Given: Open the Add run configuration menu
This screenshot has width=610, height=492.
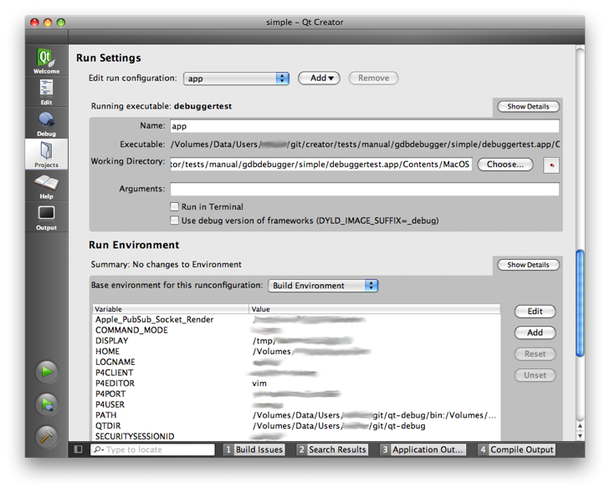Looking at the screenshot, I should 319,78.
